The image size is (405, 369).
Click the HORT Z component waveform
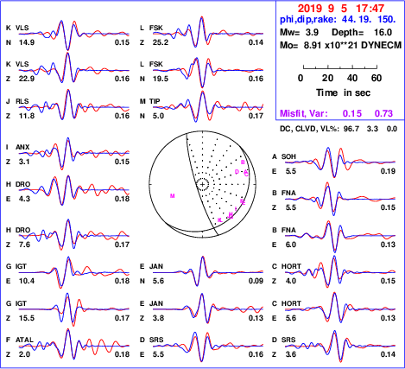[340, 271]
